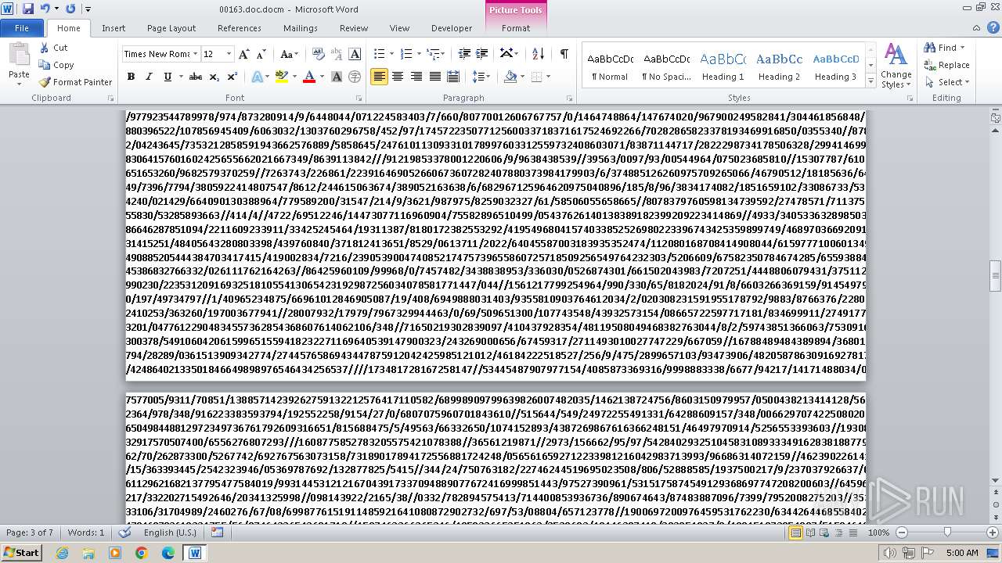Apply subscript formatting

[215, 77]
